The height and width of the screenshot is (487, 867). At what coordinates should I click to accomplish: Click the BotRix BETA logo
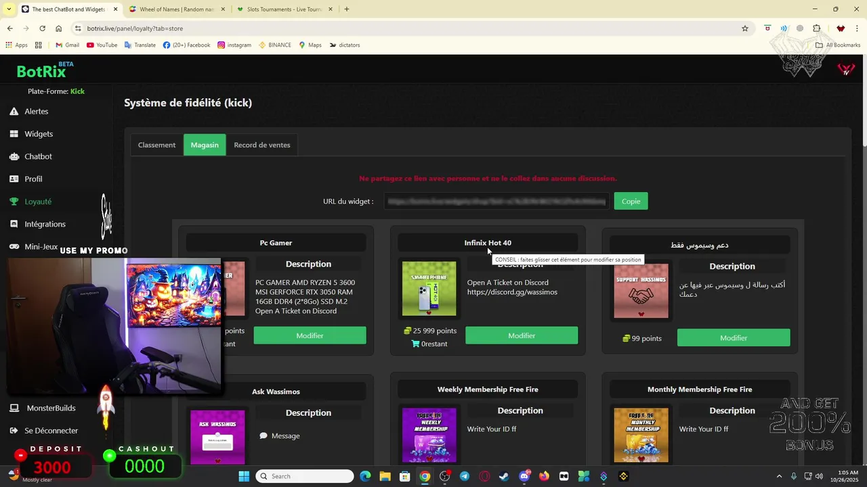pyautogui.click(x=45, y=70)
